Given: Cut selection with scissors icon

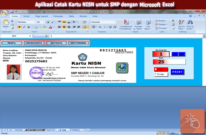Looking at the screenshot, I should pos(12,21).
